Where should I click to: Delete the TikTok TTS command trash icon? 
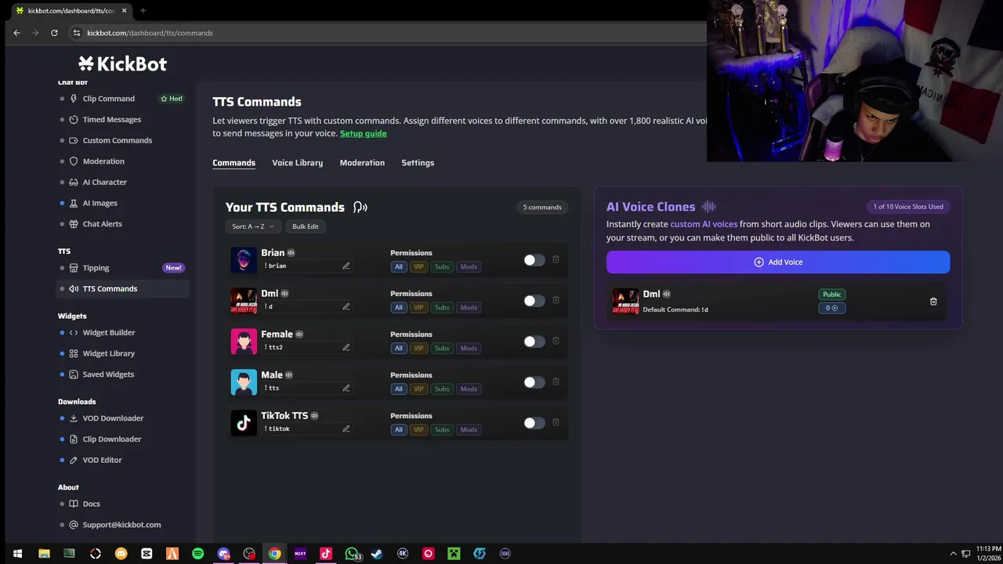[556, 422]
